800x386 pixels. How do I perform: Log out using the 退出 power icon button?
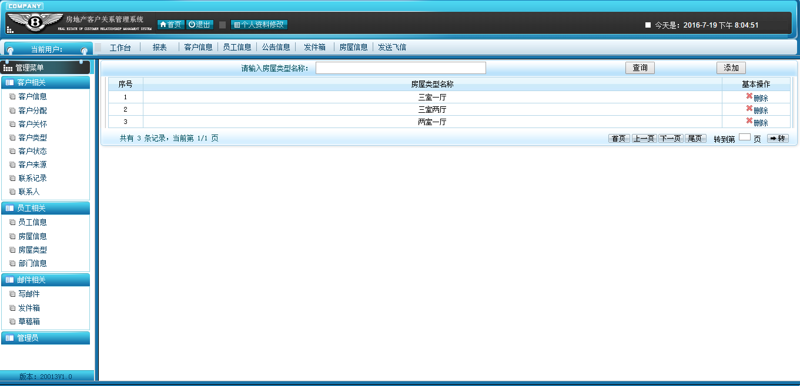[x=200, y=25]
